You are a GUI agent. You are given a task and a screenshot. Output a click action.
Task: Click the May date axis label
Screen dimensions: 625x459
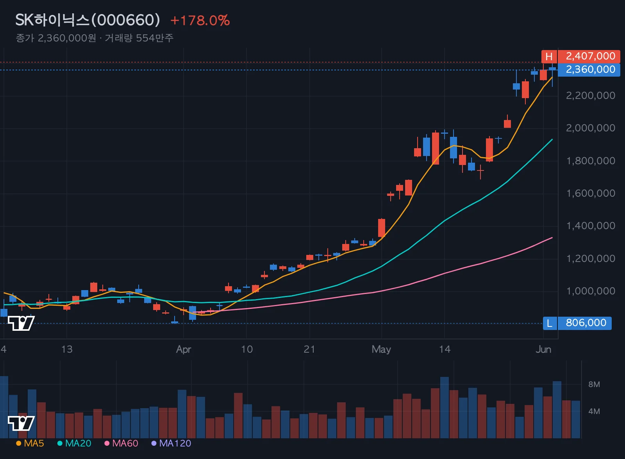(381, 350)
